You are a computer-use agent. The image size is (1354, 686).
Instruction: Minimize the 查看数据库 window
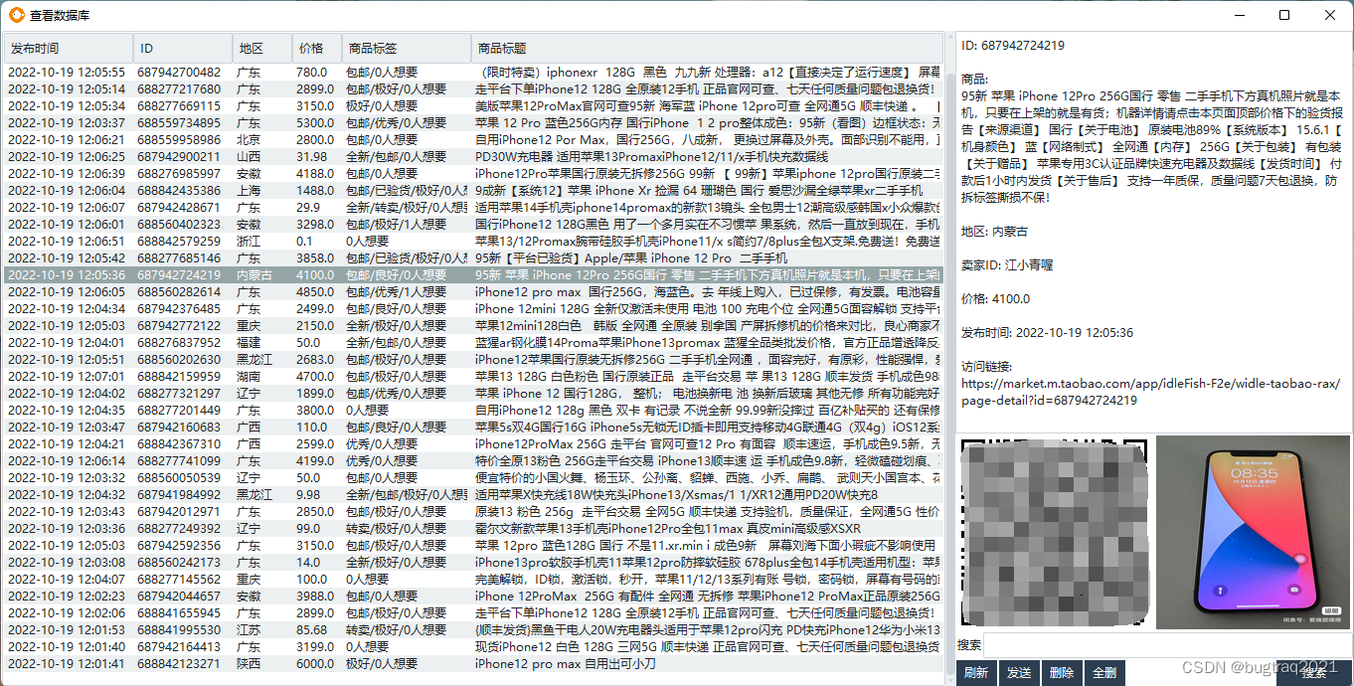click(1239, 15)
